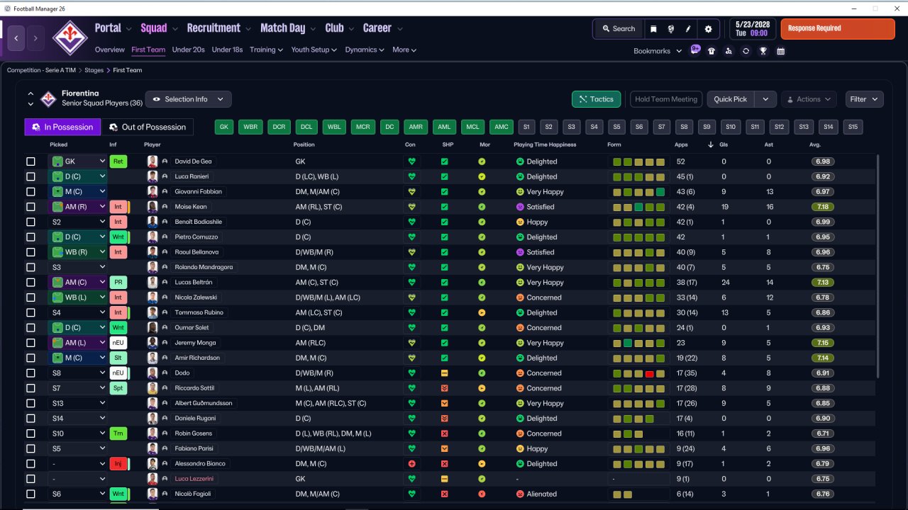
Task: Click the Response Required button
Action: click(838, 29)
